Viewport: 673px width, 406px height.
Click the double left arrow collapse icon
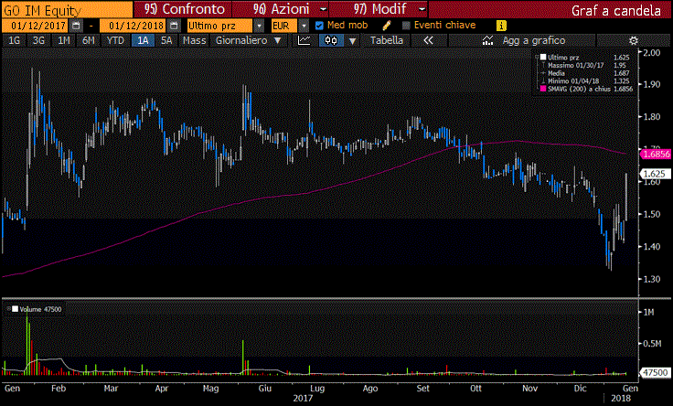point(428,41)
